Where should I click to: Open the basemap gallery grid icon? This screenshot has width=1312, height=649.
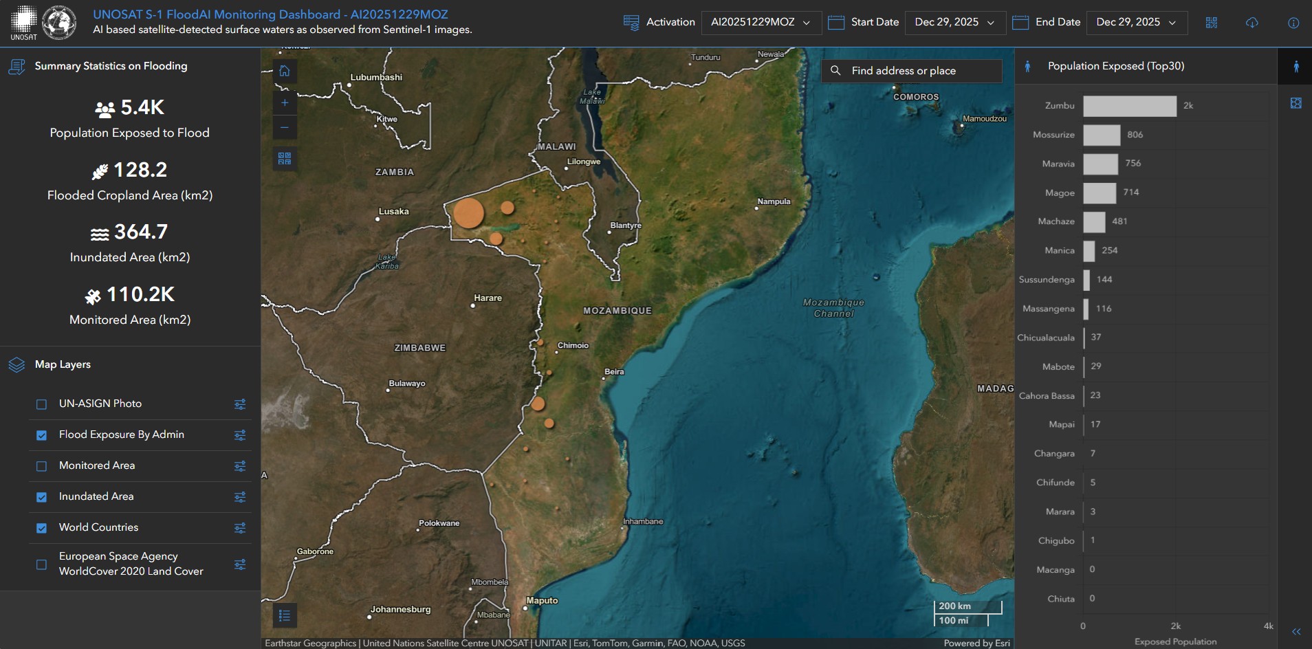click(x=285, y=159)
